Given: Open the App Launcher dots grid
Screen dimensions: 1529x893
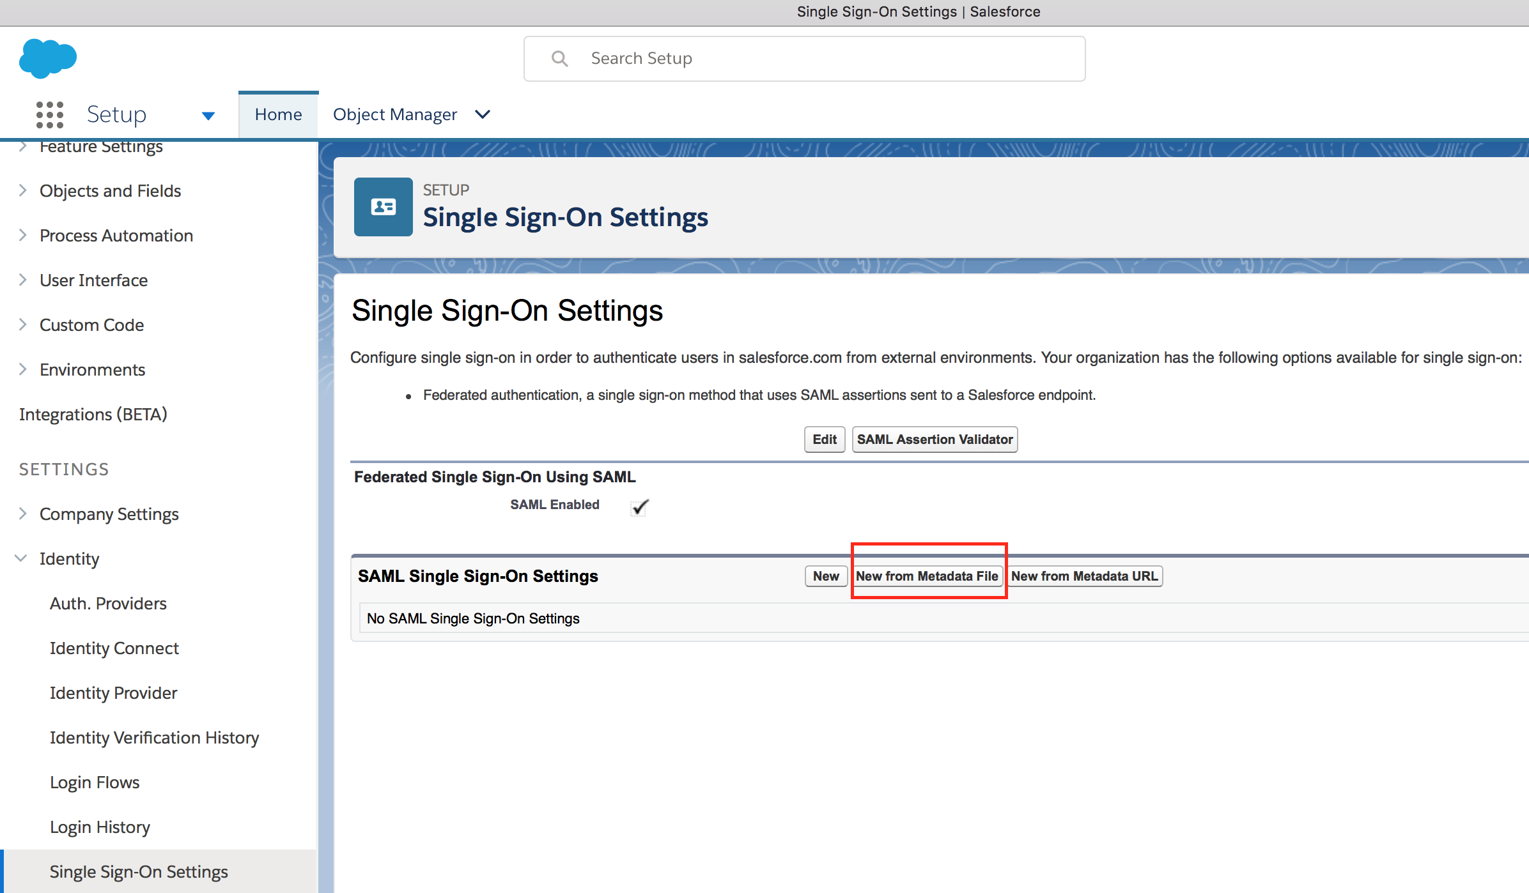Looking at the screenshot, I should point(50,115).
